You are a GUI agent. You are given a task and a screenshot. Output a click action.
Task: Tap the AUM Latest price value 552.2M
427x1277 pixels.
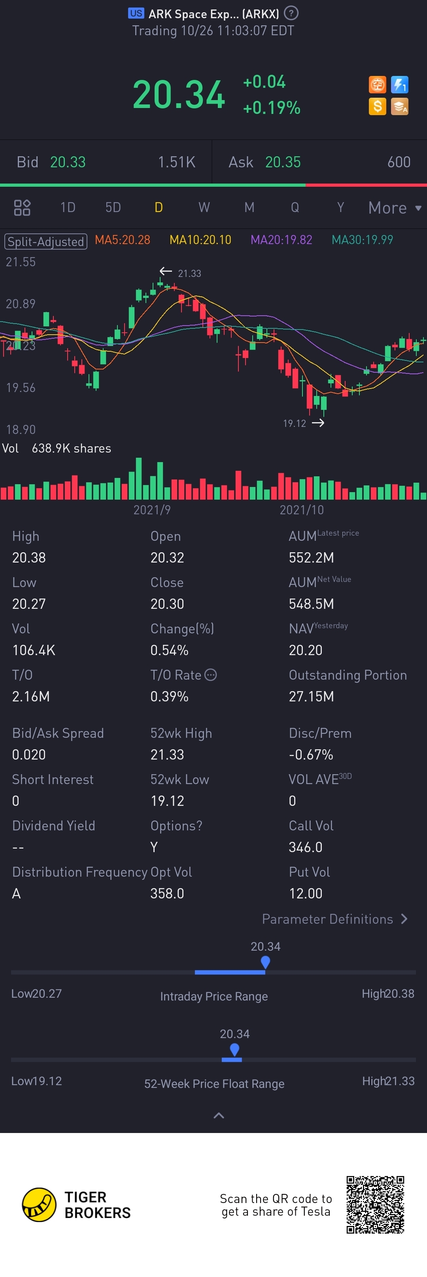[311, 558]
